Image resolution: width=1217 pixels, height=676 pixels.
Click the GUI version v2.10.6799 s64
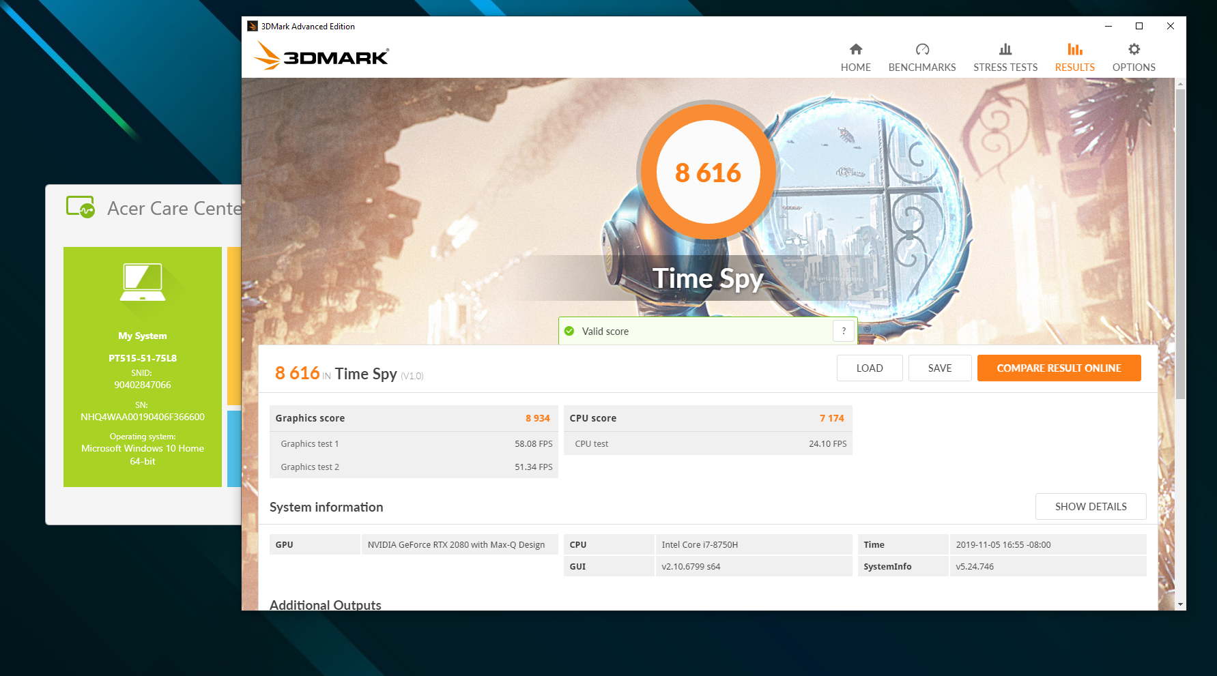[x=691, y=567]
